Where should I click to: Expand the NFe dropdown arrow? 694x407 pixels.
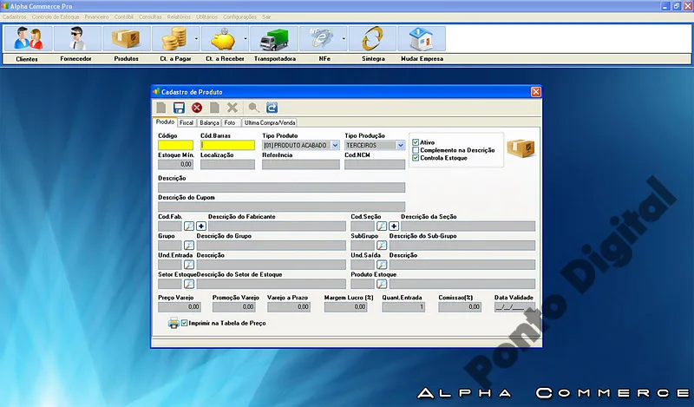click(x=344, y=38)
